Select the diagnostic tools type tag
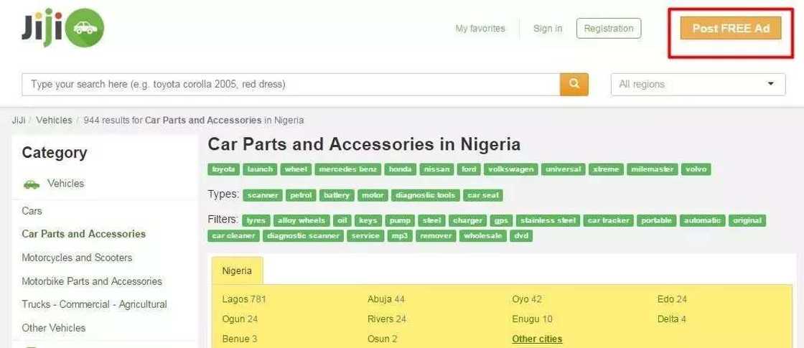Image resolution: width=804 pixels, height=348 pixels. coord(426,195)
